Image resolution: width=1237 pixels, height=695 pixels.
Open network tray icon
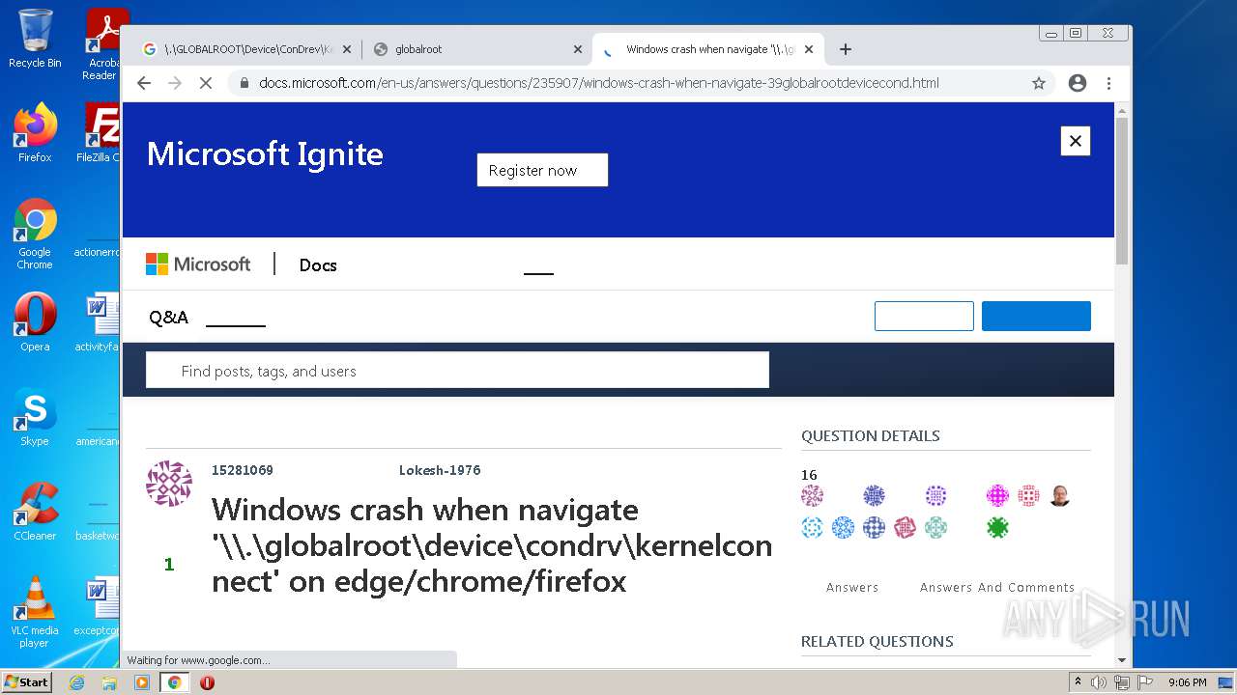pyautogui.click(x=1121, y=682)
